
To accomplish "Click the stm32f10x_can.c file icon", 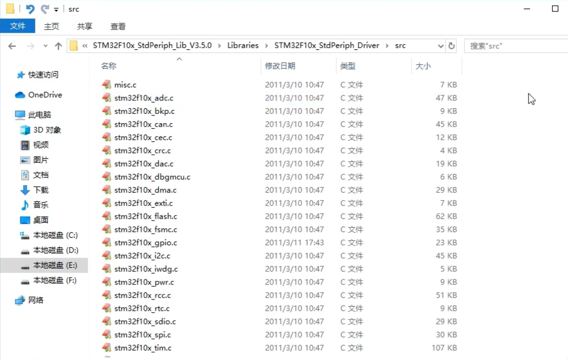I will click(x=107, y=124).
